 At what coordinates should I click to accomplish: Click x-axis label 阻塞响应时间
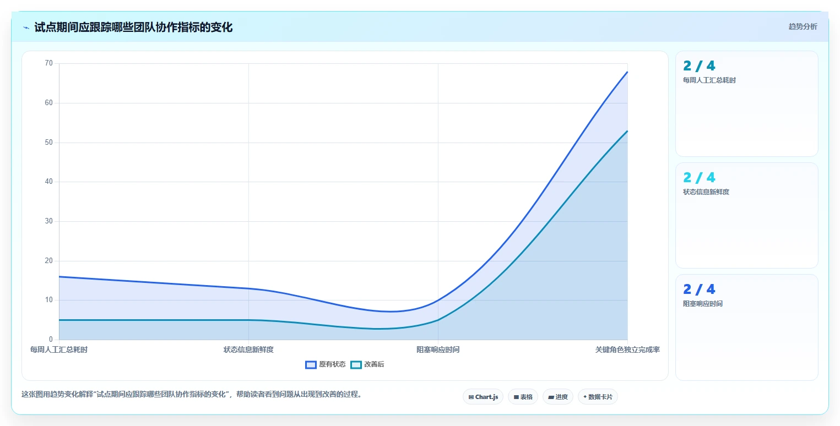click(x=438, y=349)
